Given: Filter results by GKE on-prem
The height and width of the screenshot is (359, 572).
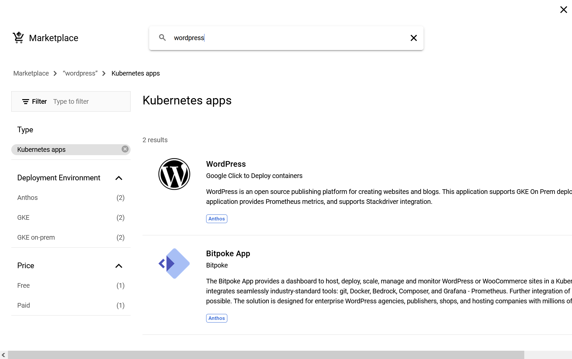Looking at the screenshot, I should [x=36, y=237].
